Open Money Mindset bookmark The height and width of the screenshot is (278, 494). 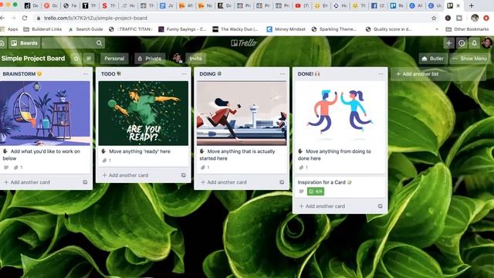click(x=286, y=29)
